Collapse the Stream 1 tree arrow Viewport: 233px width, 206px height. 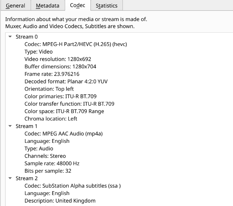[x=10, y=126]
